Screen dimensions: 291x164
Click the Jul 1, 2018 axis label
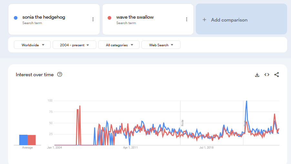(206, 148)
